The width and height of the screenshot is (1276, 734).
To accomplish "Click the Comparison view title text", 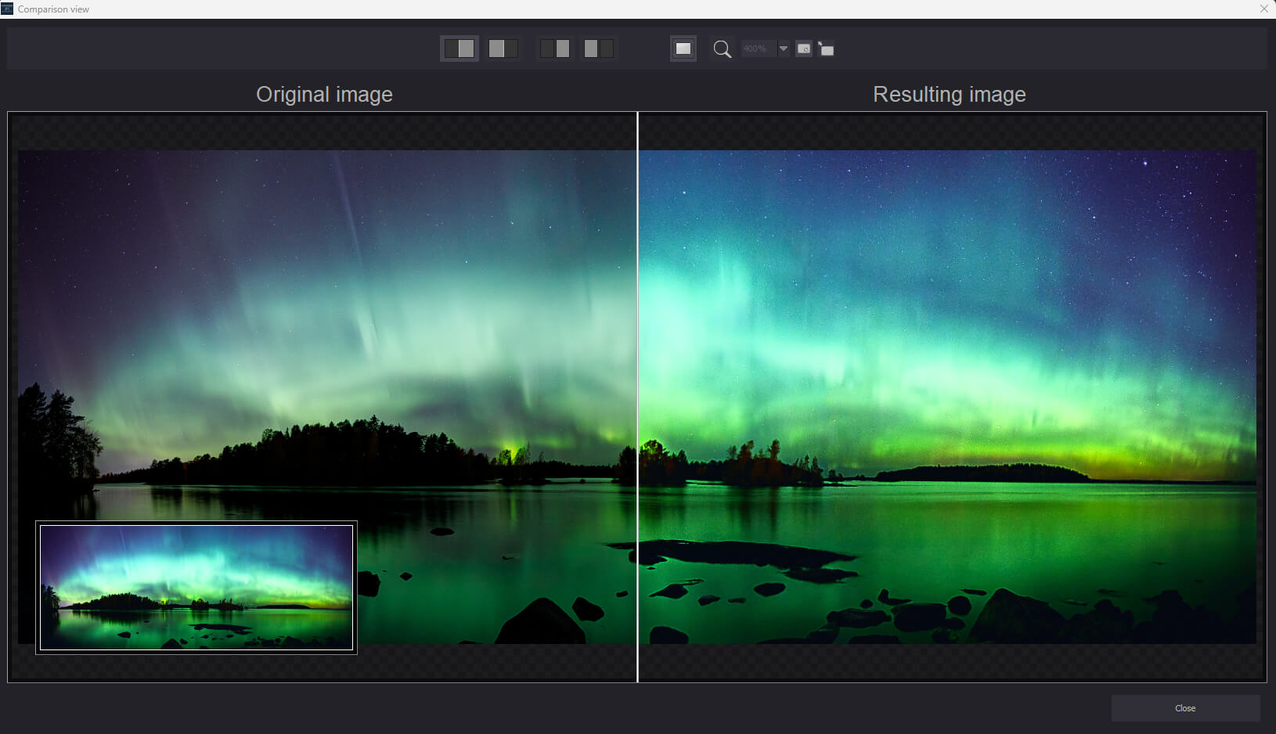I will pos(53,9).
